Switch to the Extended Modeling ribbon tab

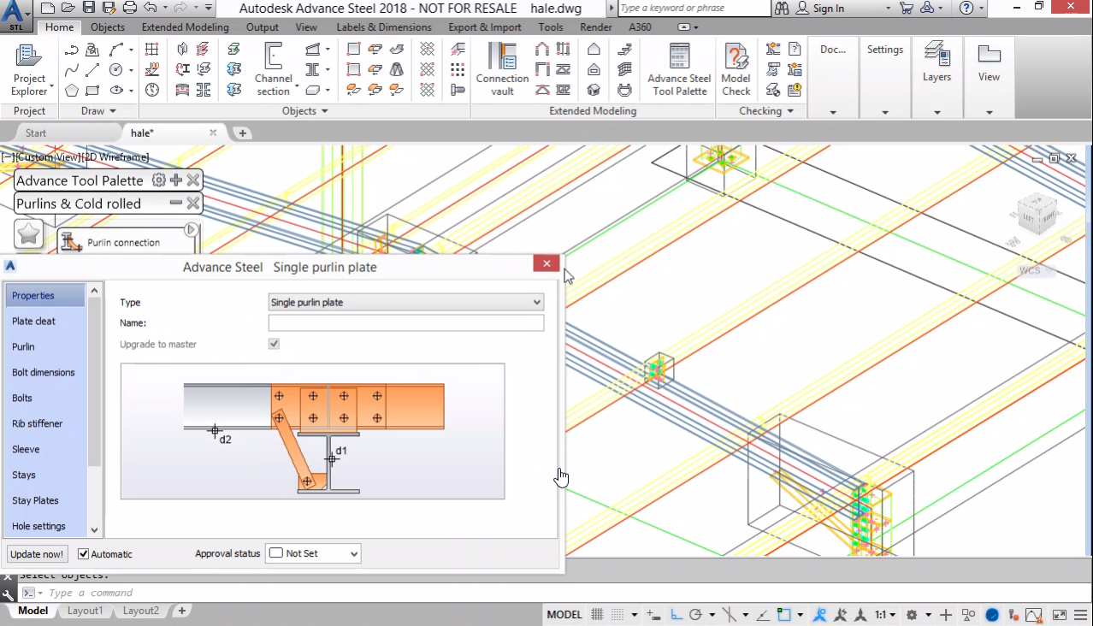point(186,27)
